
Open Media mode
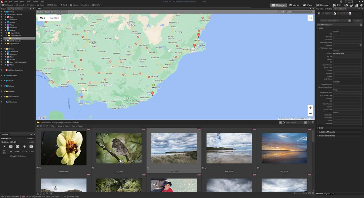294,5
